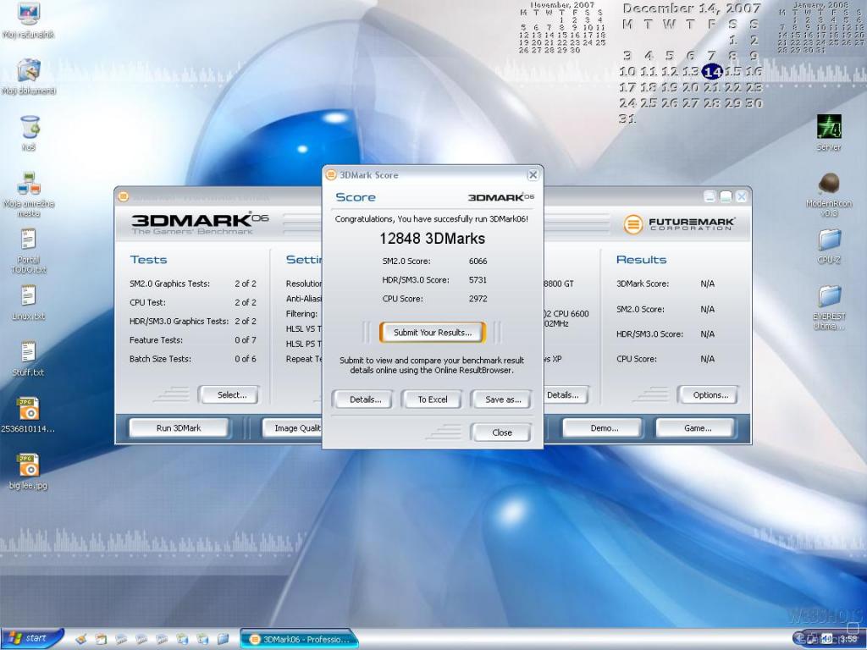Dismiss the score dialog with Close button

(x=501, y=432)
